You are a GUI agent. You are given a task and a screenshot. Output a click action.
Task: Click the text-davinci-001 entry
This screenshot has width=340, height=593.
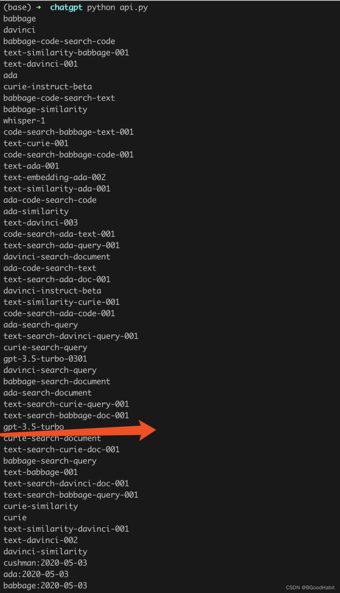coord(41,64)
